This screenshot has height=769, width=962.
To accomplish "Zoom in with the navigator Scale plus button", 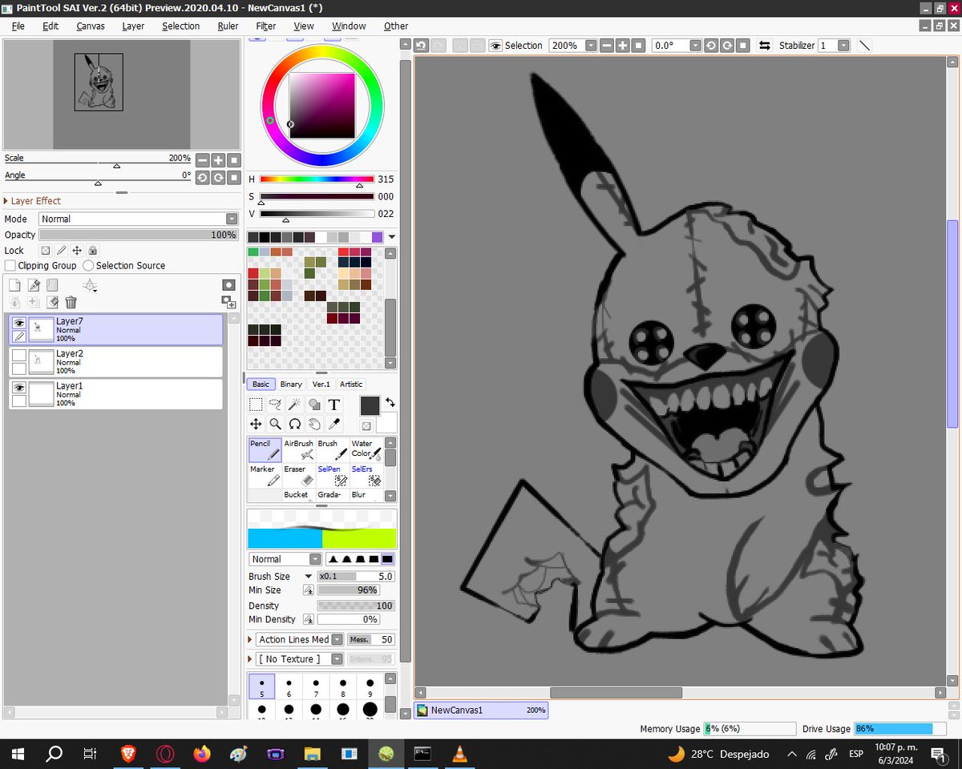I will pos(218,159).
